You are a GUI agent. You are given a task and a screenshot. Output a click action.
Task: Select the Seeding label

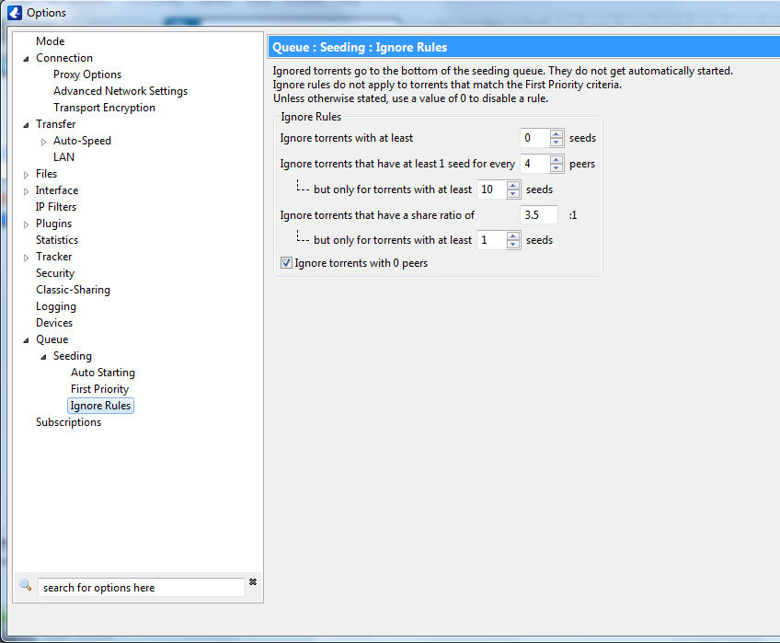[73, 356]
